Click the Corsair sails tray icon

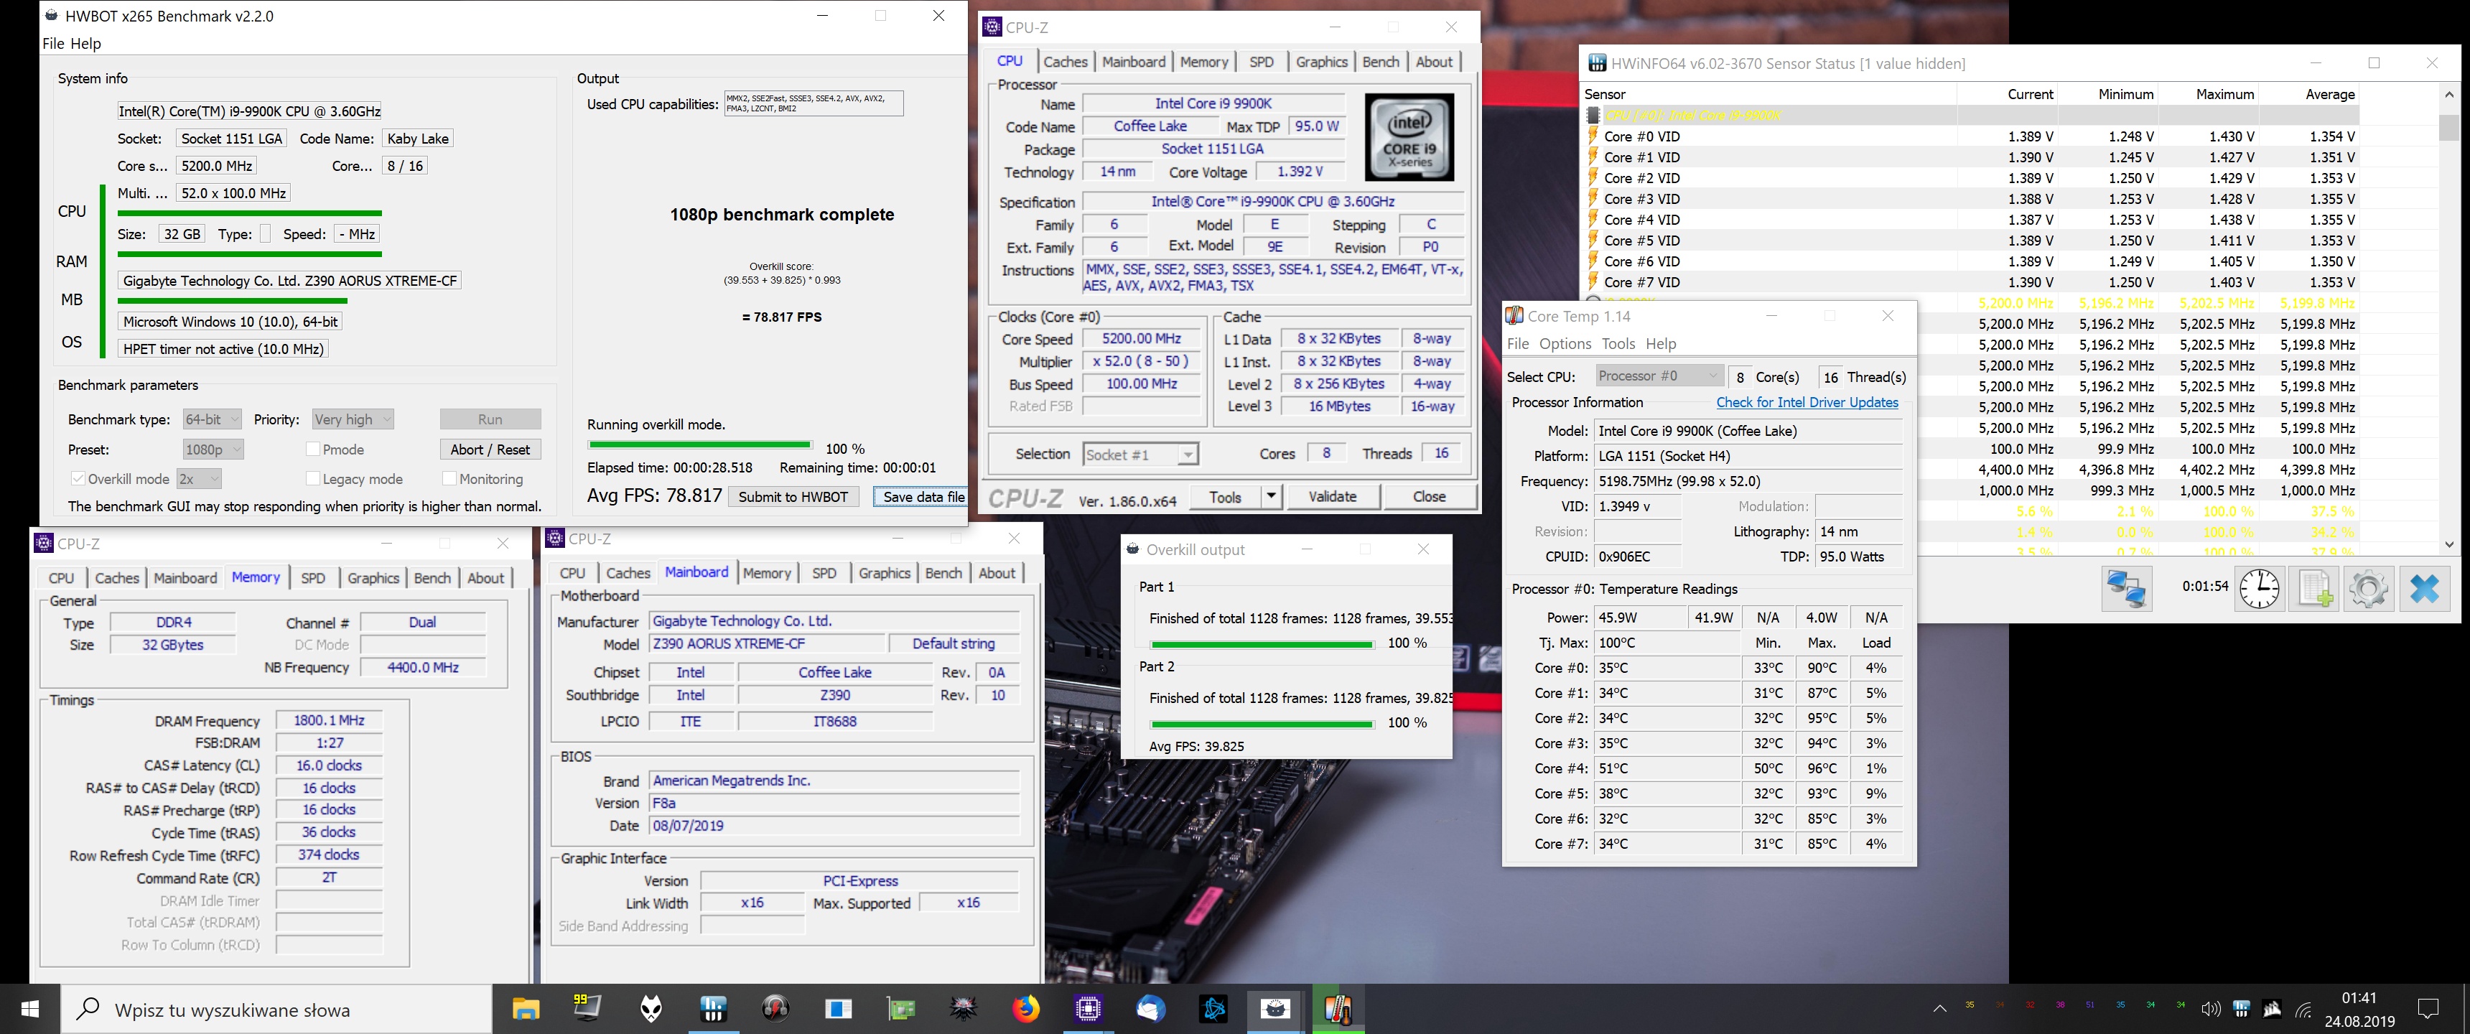2272,1009
